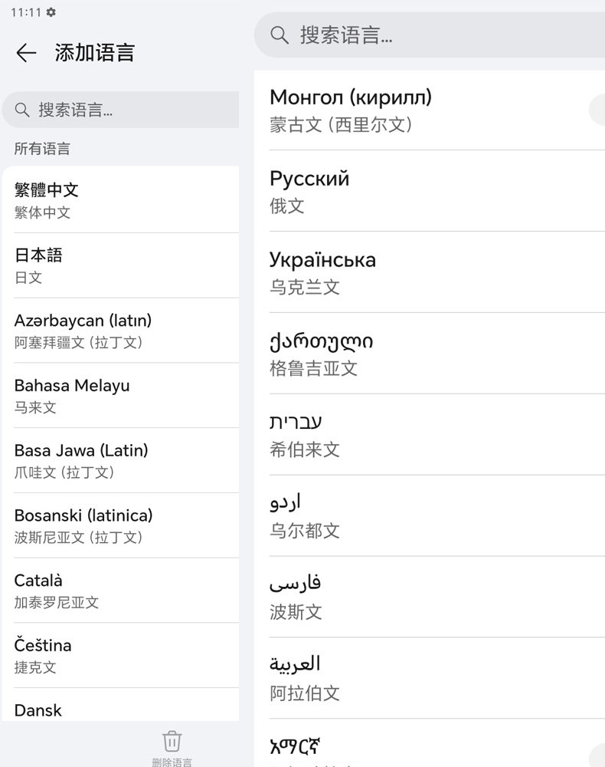
Task: Tap the magnifier icon in top-right search bar
Action: coord(280,35)
